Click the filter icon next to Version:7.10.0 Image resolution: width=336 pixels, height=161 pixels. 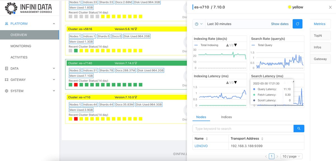[136, 97]
